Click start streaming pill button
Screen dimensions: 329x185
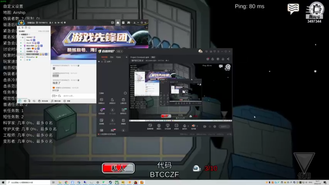[224, 127]
